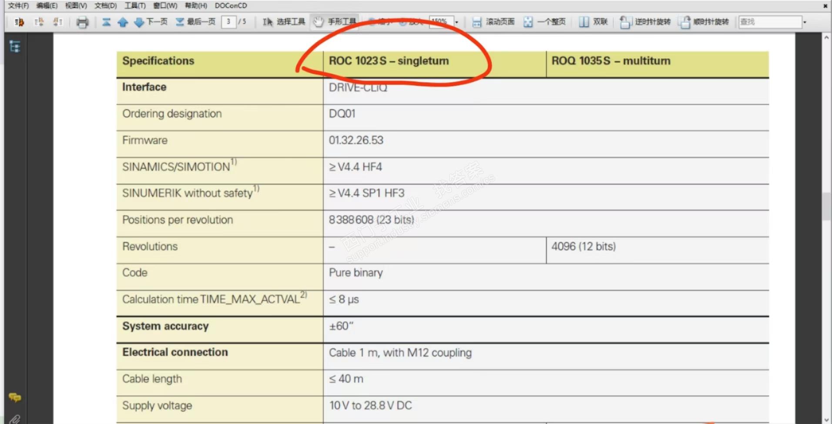Image resolution: width=832 pixels, height=424 pixels.
Task: Activate the 手形工具 hand tool
Action: click(x=335, y=22)
